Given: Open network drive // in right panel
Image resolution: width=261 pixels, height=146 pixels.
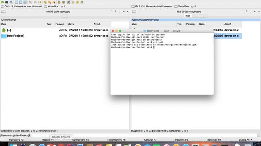Looking at the screenshot, I should [194, 6].
